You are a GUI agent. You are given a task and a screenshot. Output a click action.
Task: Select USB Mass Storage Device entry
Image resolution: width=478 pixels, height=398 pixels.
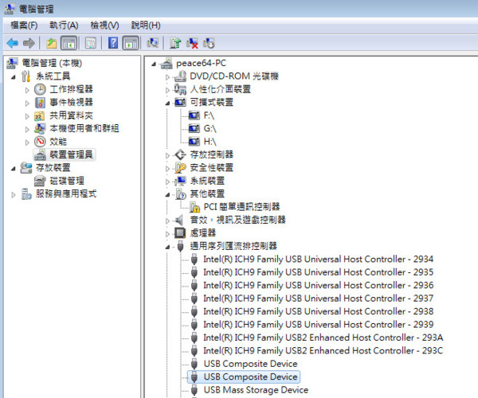[255, 390]
